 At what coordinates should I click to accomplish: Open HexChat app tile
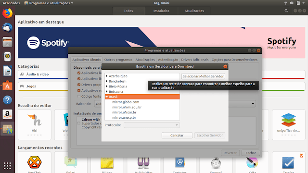pos(34,162)
